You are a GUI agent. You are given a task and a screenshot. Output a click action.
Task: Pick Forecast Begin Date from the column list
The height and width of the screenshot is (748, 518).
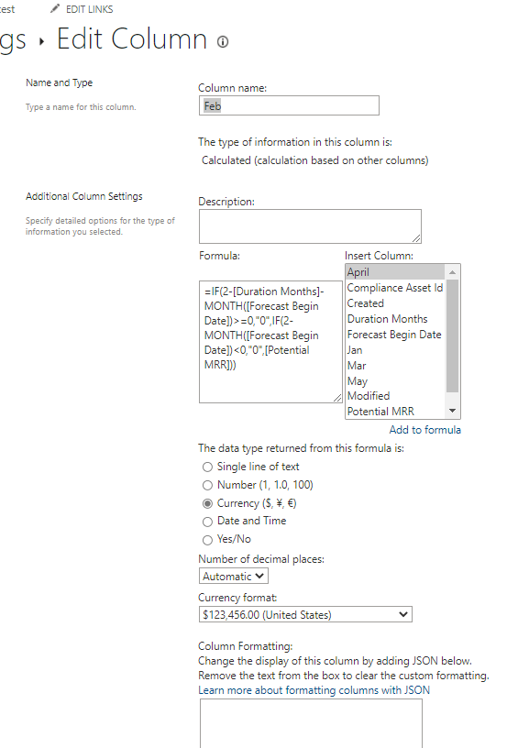(395, 335)
